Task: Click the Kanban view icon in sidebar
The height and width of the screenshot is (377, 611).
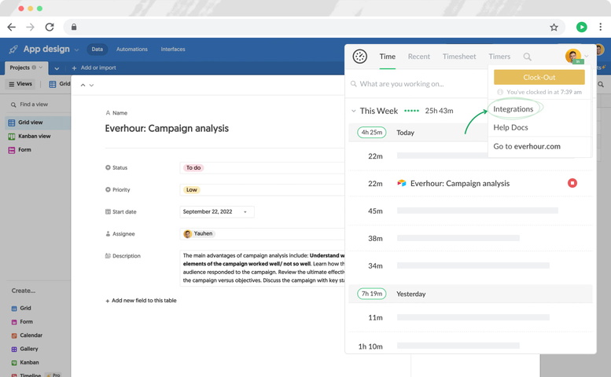Action: [x=12, y=136]
